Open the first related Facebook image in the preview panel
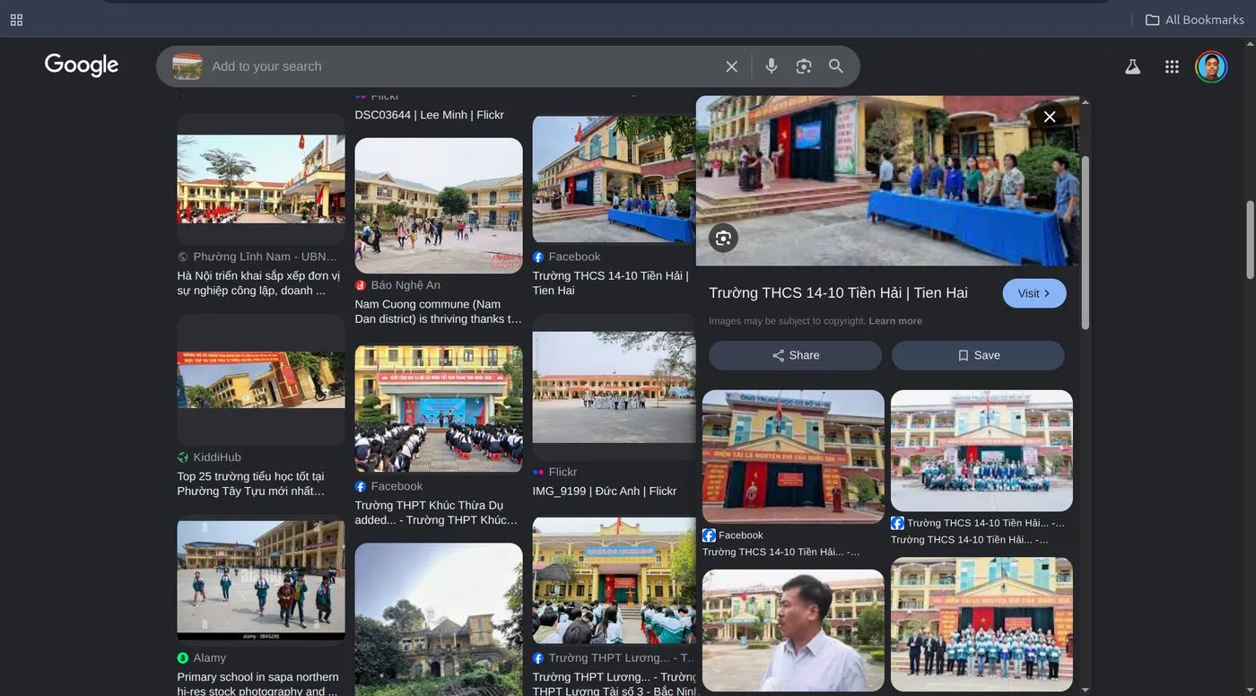Image resolution: width=1256 pixels, height=696 pixels. [x=793, y=457]
